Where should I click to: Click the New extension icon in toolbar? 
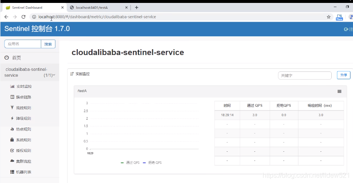tap(339, 18)
